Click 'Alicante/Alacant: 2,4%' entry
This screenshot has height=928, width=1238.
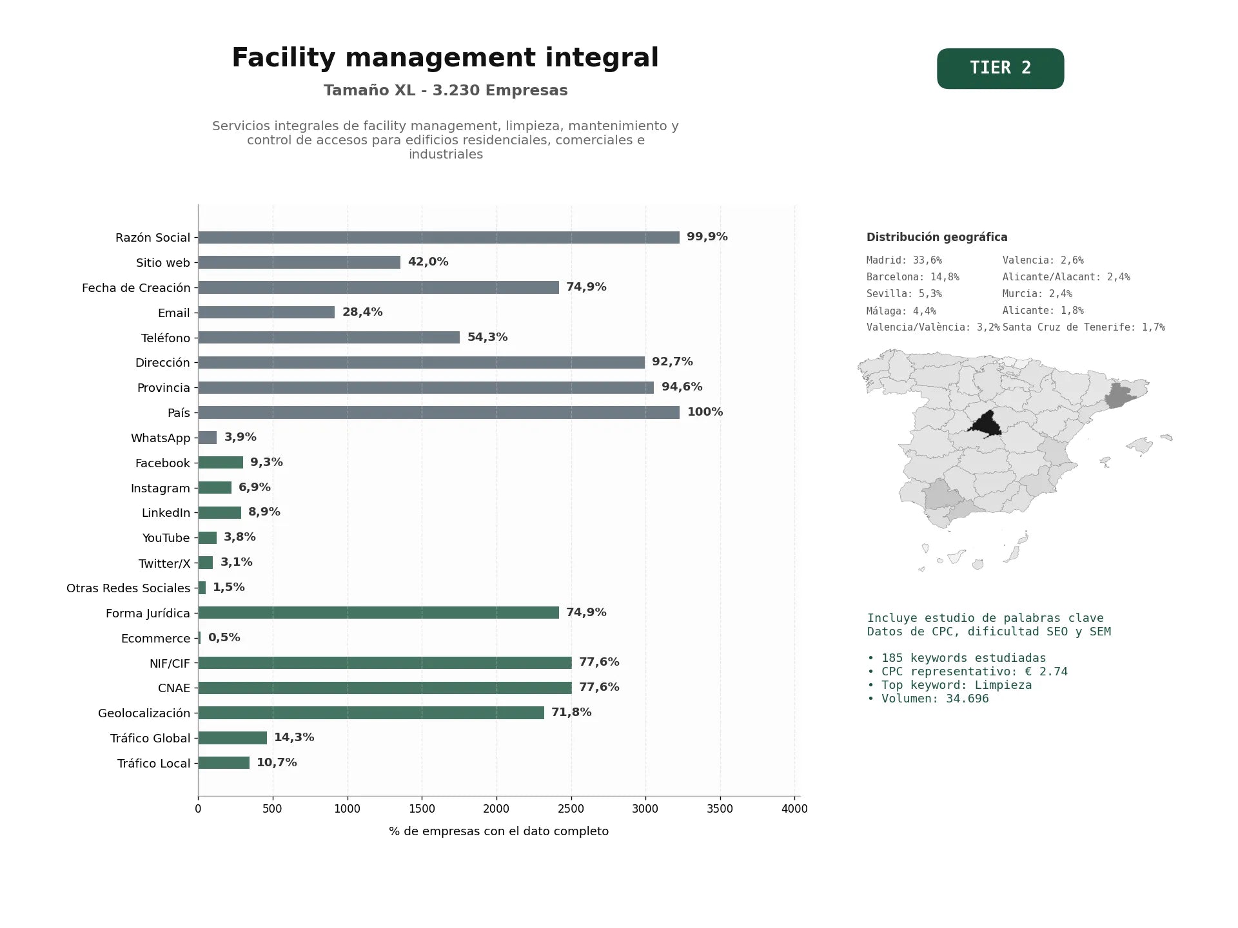tap(1066, 277)
